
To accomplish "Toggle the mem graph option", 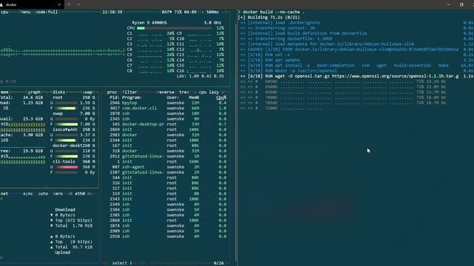I will coord(34,92).
